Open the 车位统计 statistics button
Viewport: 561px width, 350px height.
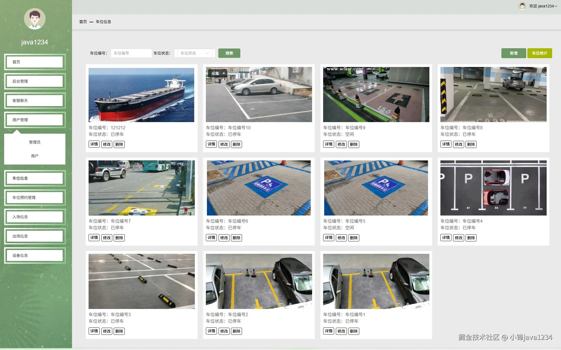539,53
